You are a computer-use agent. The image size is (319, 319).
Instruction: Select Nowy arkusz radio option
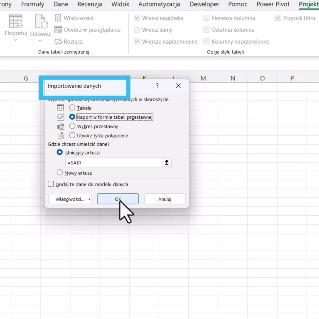(60, 173)
